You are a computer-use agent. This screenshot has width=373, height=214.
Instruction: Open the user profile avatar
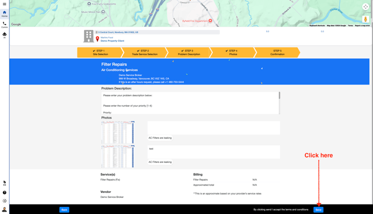click(x=4, y=210)
